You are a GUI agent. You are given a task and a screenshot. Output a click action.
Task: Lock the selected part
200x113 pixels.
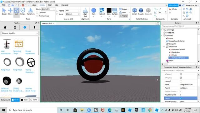(x=123, y=13)
